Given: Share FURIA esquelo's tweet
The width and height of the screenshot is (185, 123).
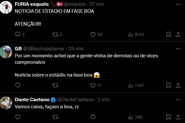Looking at the screenshot, I should [x=178, y=35].
